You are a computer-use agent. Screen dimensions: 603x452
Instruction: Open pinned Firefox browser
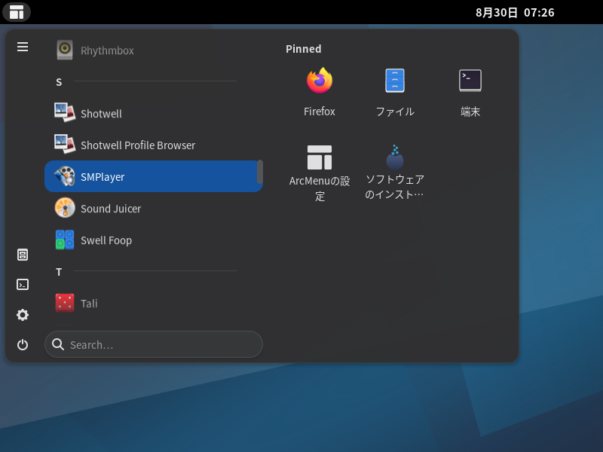[x=319, y=93]
